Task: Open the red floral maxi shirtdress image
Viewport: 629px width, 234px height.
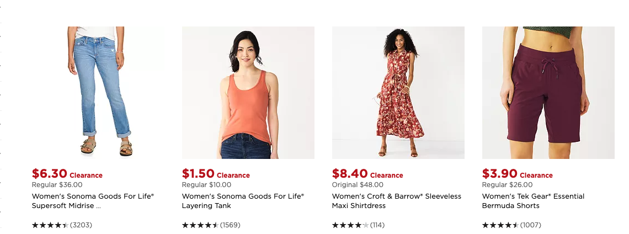Action: click(x=398, y=92)
